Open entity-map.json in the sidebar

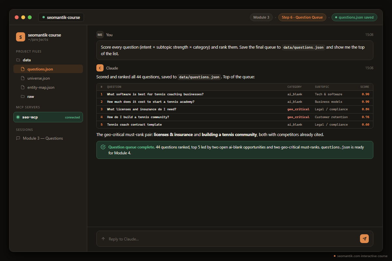click(48, 87)
